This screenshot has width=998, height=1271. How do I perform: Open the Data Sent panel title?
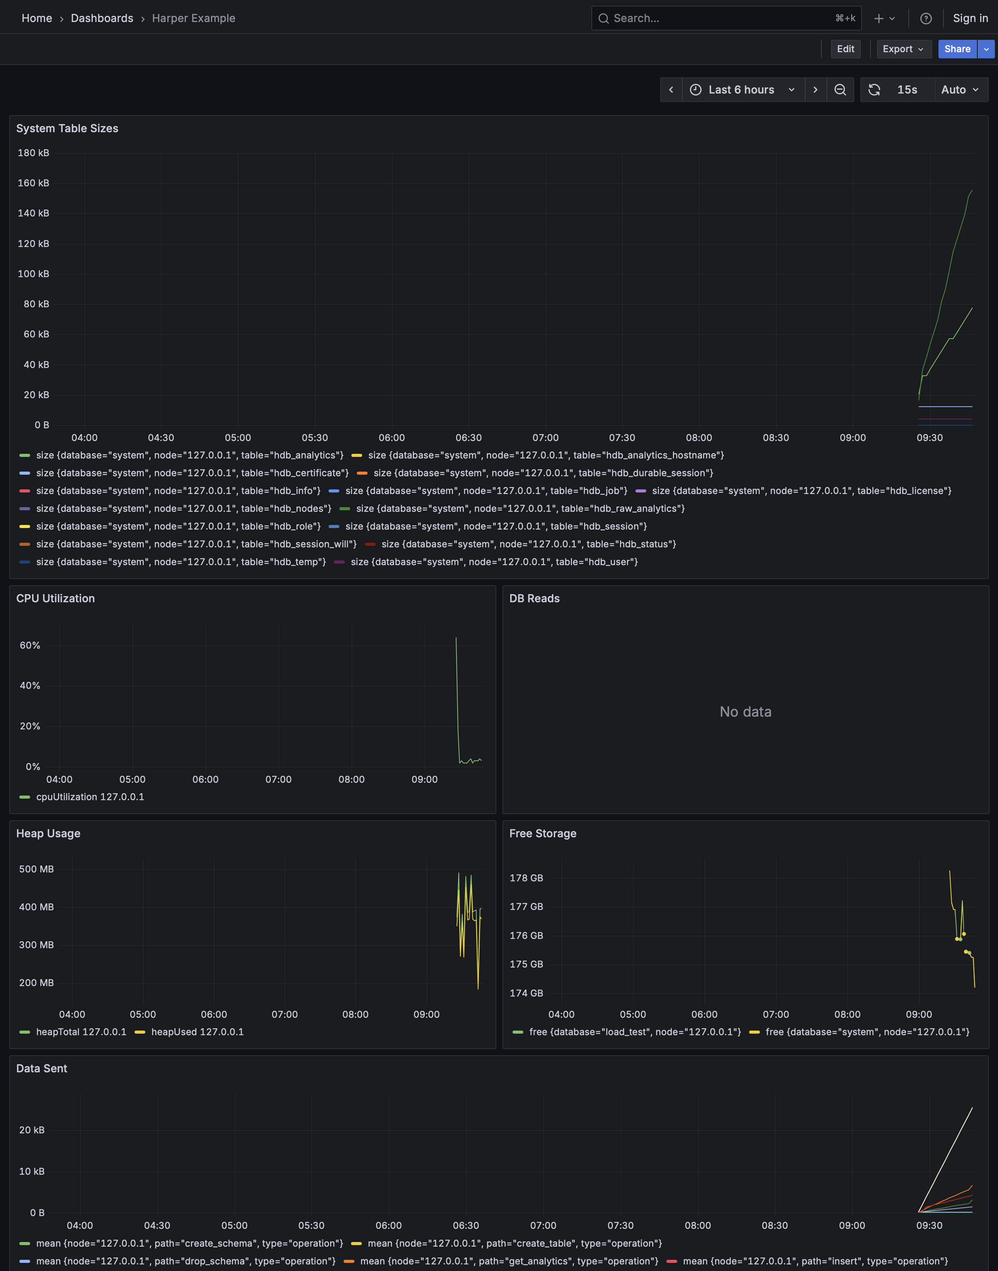41,1068
